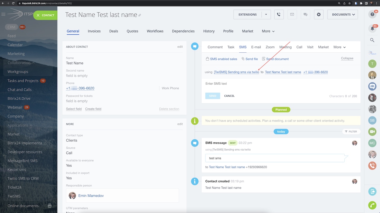The height and width of the screenshot is (213, 380).
Task: Select the E-mail activity tab
Action: [x=256, y=47]
